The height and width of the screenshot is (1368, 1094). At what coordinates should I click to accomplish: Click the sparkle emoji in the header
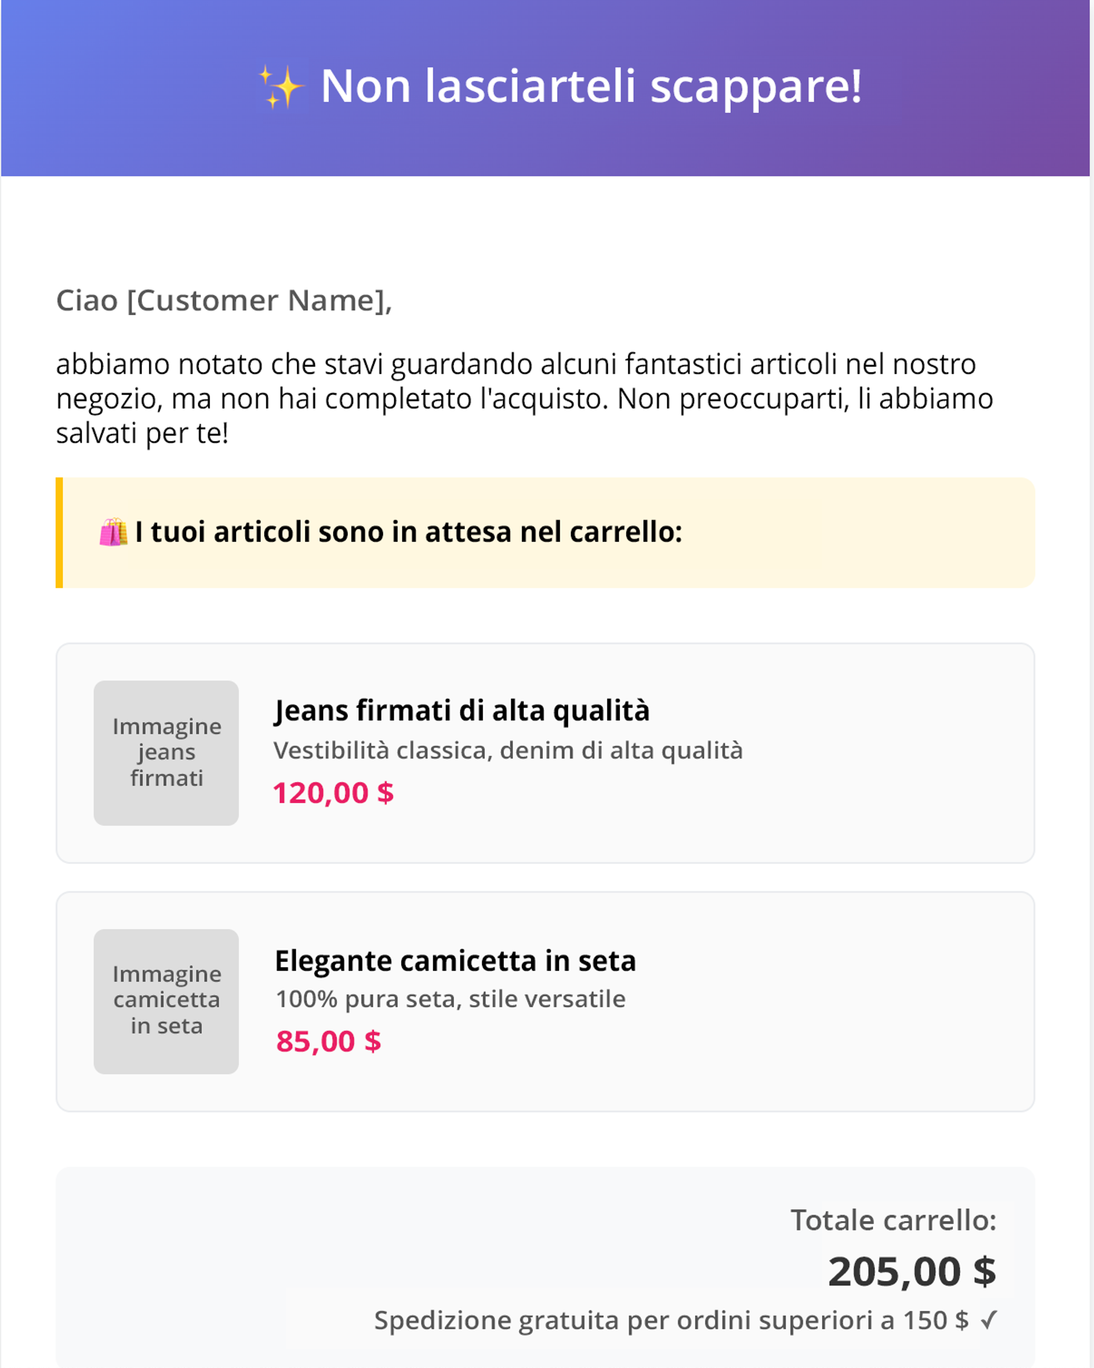[x=280, y=87]
